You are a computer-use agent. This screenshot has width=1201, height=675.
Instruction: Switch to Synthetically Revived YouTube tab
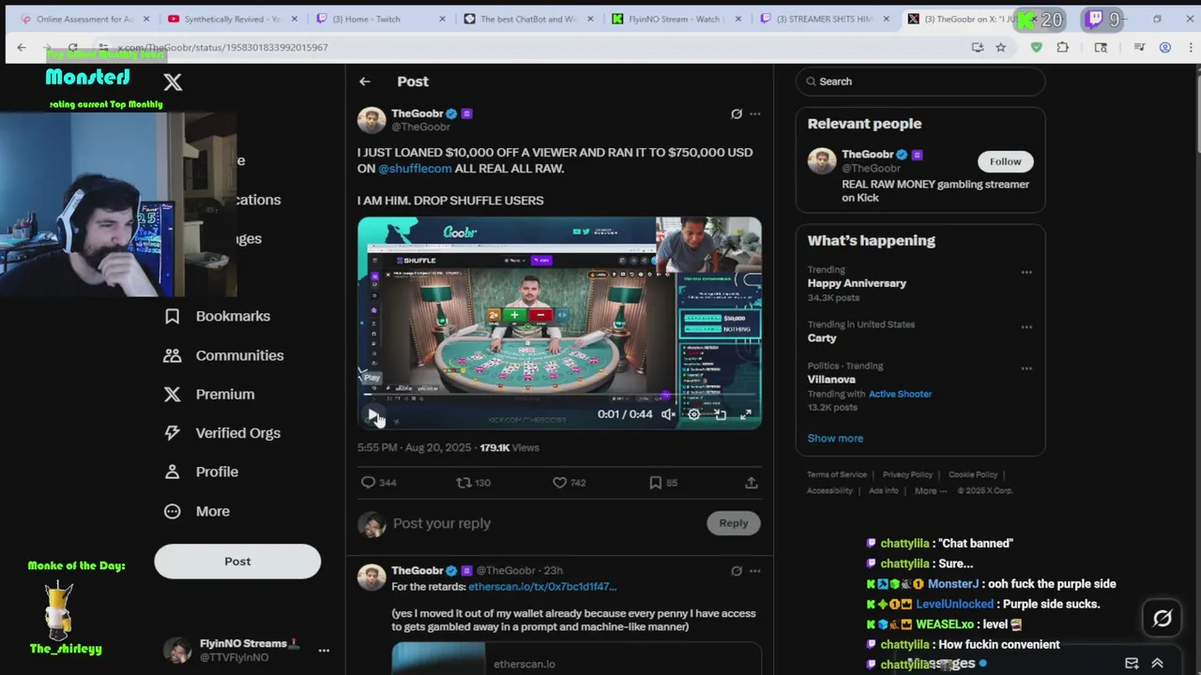233,19
